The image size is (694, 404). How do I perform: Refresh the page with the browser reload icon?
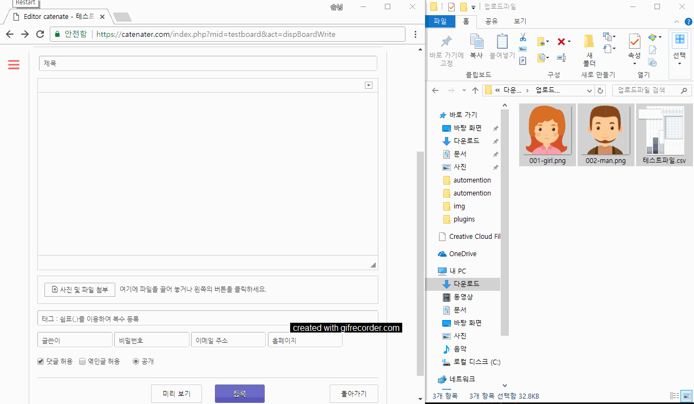coord(40,34)
